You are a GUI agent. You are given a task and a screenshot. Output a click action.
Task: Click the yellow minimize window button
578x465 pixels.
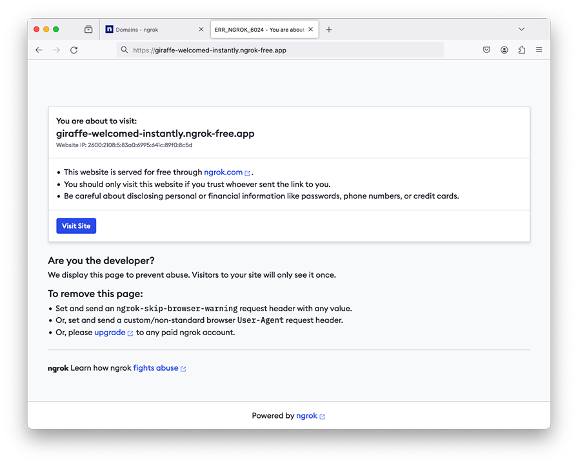[x=46, y=29]
